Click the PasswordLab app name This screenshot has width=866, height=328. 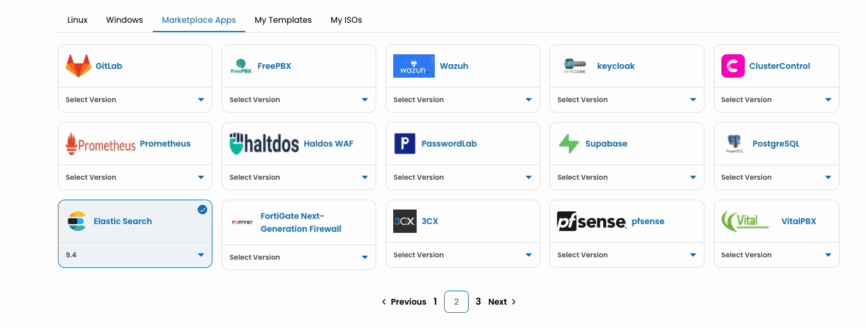449,144
